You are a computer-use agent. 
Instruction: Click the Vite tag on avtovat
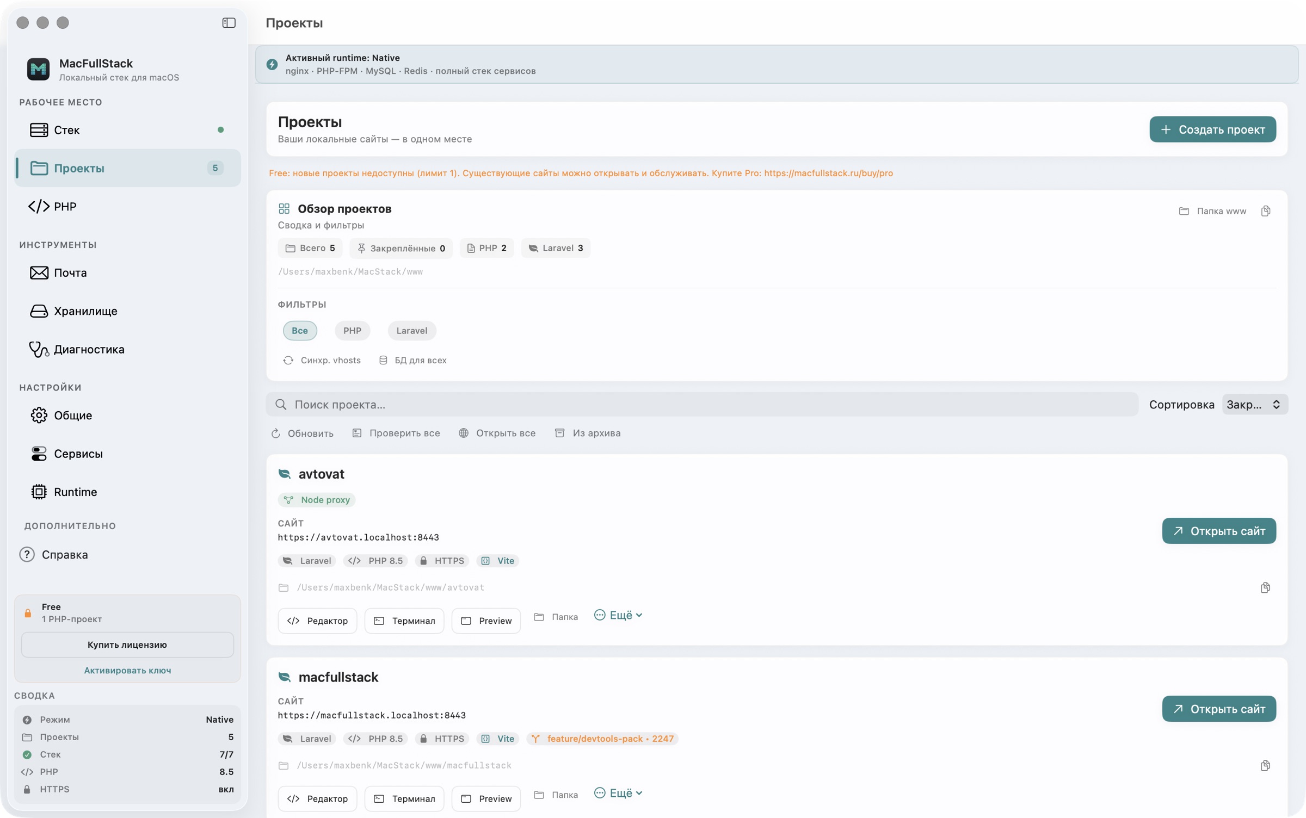[498, 561]
